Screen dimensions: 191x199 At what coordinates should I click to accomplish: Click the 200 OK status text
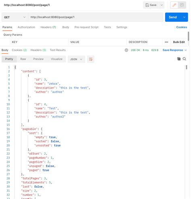(135, 50)
